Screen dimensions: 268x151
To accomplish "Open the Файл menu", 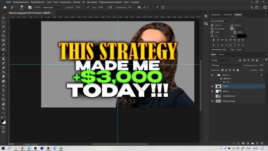I will point(8,2).
